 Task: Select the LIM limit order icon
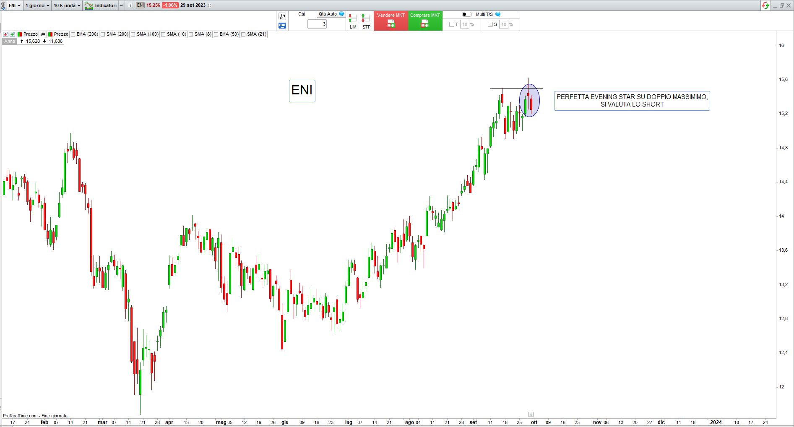pos(353,21)
